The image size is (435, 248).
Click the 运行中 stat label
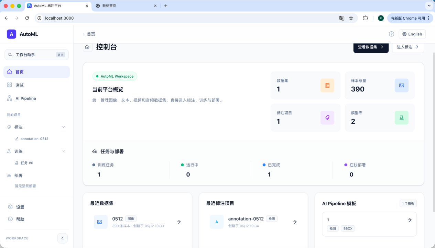pyautogui.click(x=192, y=165)
